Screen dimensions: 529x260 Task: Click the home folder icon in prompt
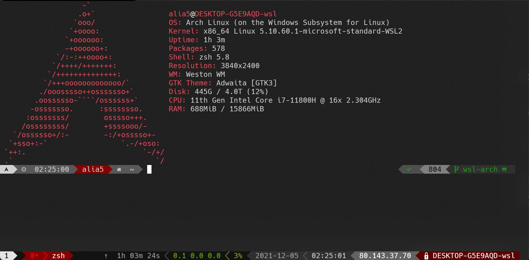[x=119, y=169]
